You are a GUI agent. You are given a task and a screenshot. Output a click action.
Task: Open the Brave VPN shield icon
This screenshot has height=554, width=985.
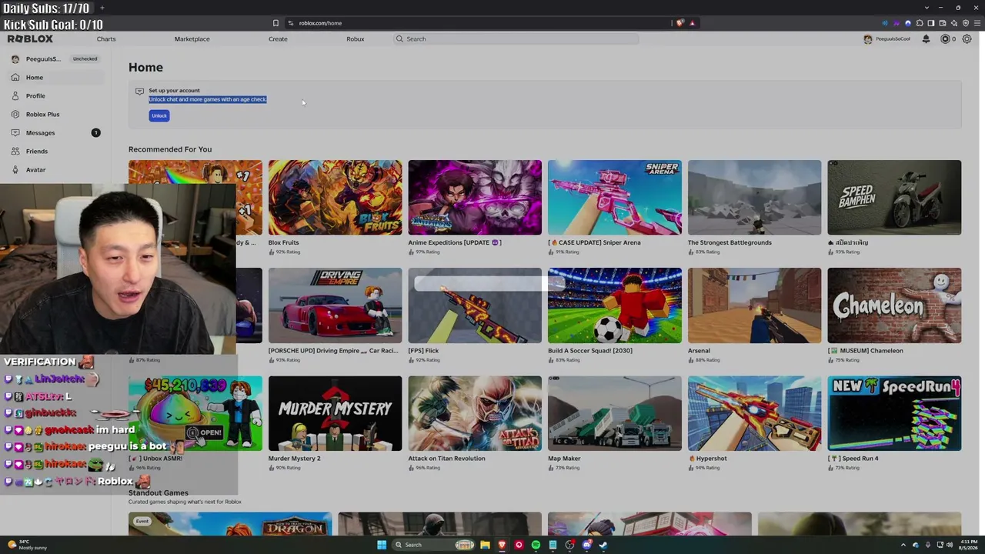pyautogui.click(x=966, y=23)
